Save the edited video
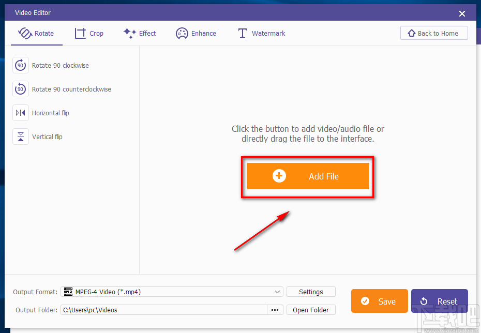The height and width of the screenshot is (333, 481). (380, 301)
